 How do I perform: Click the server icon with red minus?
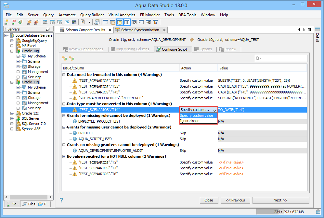(13, 22)
